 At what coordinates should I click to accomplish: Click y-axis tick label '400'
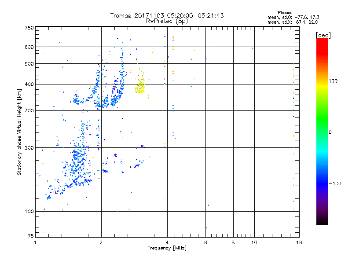[29, 84]
